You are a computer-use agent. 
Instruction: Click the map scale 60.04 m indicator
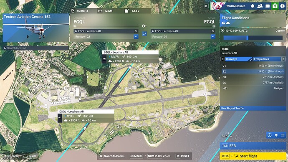point(227,135)
